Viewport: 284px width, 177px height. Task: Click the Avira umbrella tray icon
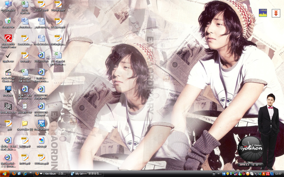click(x=268, y=174)
